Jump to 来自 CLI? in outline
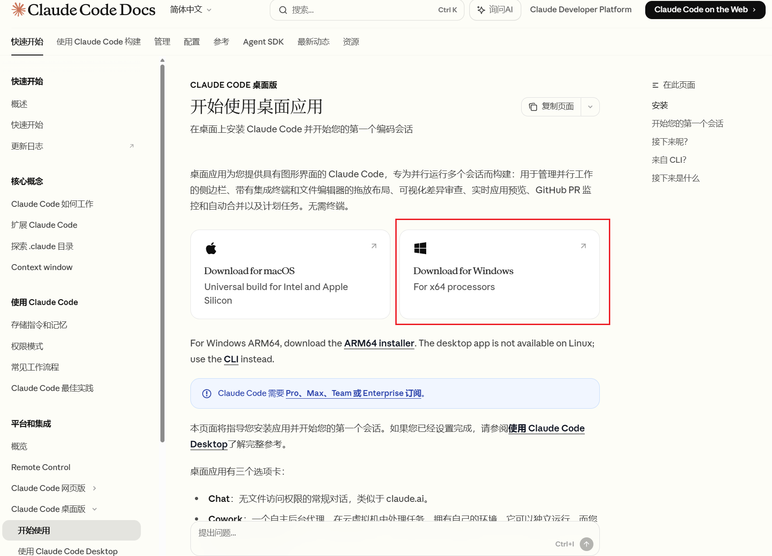 669,160
